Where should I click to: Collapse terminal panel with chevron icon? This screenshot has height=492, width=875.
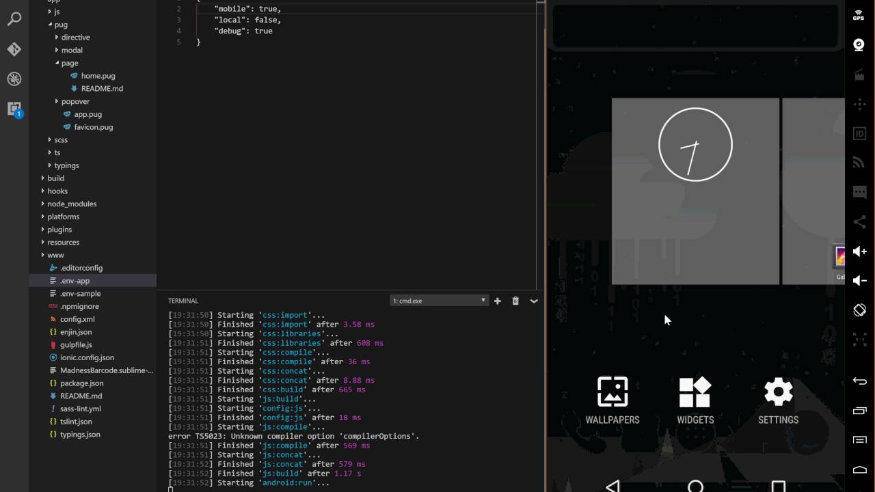pos(534,301)
